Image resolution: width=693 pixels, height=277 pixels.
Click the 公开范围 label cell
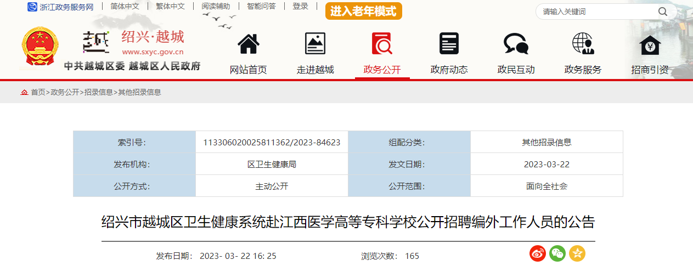[x=409, y=186]
